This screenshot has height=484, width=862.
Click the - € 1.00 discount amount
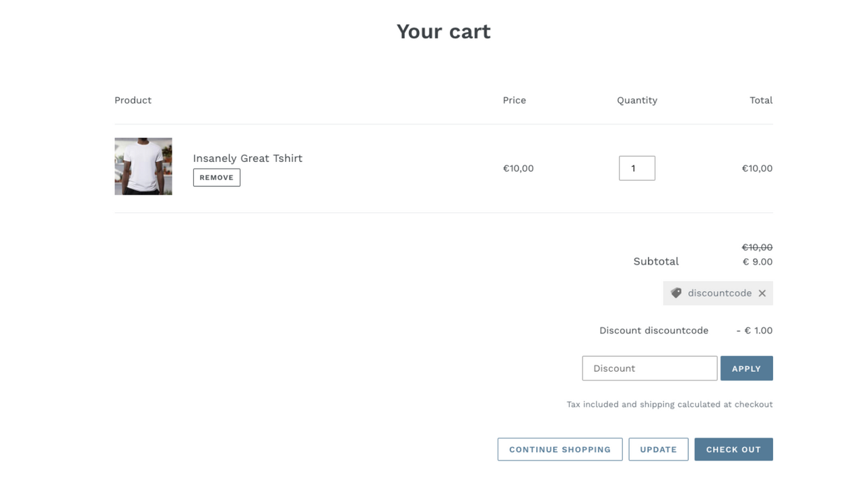[x=754, y=330]
